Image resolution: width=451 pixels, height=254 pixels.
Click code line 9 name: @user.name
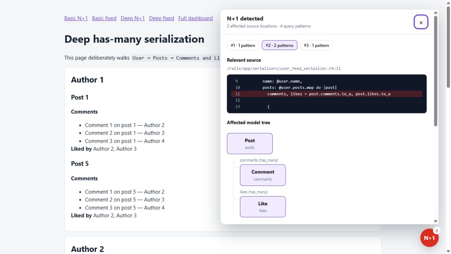327,81
